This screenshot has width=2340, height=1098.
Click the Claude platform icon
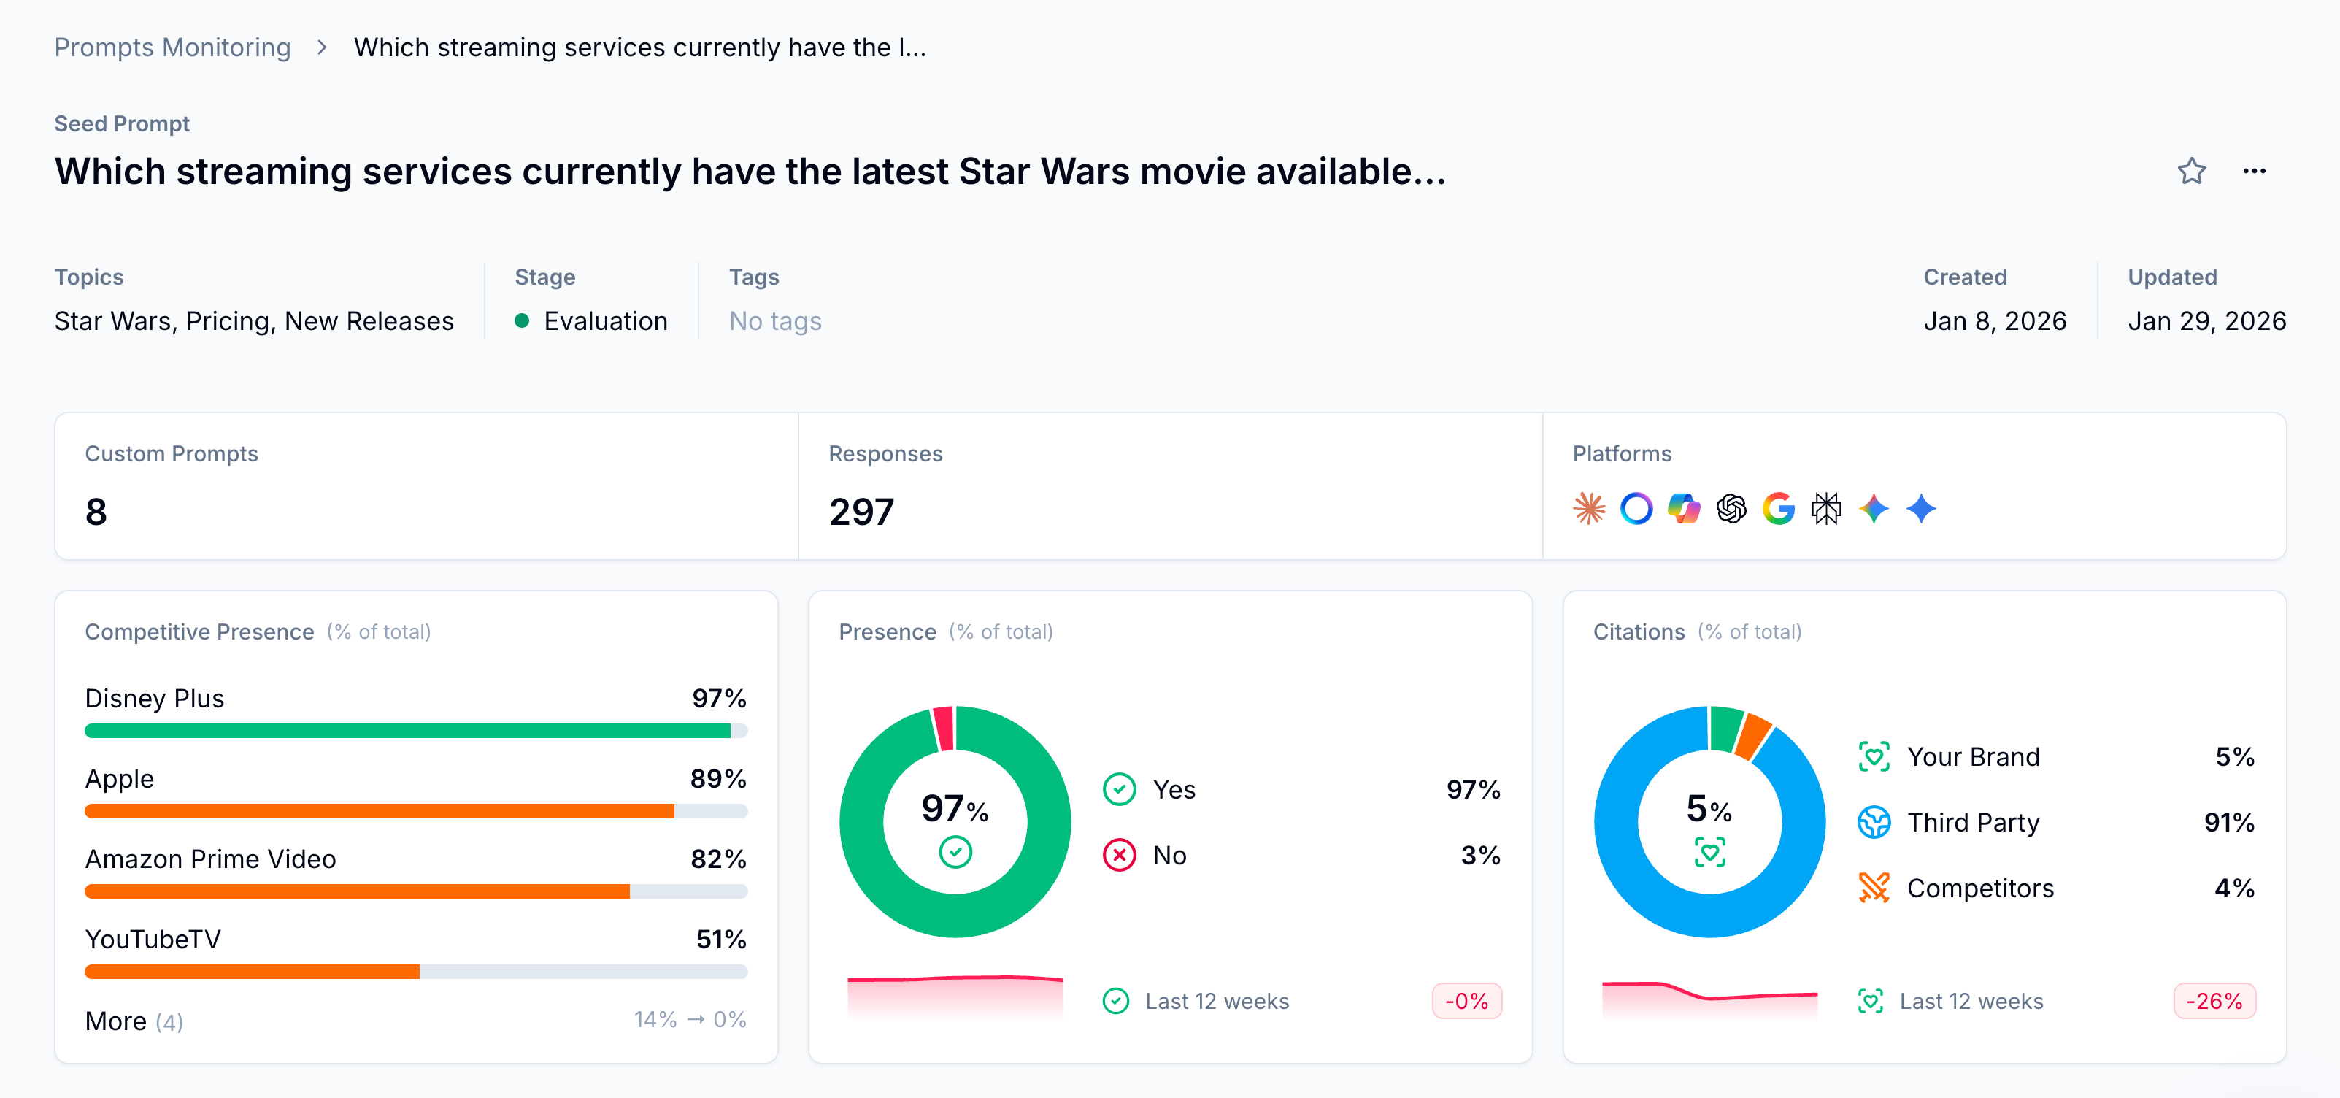[x=1589, y=509]
